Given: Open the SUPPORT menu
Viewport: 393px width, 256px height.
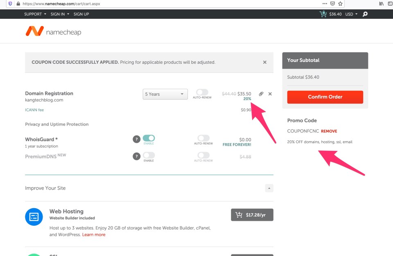Looking at the screenshot, I should click(x=35, y=14).
